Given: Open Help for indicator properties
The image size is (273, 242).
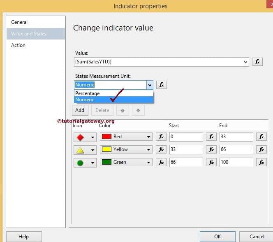Looking at the screenshot, I should [x=24, y=236].
